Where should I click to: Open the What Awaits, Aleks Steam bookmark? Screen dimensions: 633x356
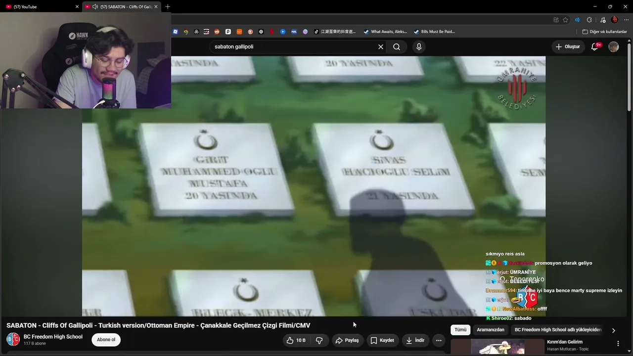coord(385,32)
